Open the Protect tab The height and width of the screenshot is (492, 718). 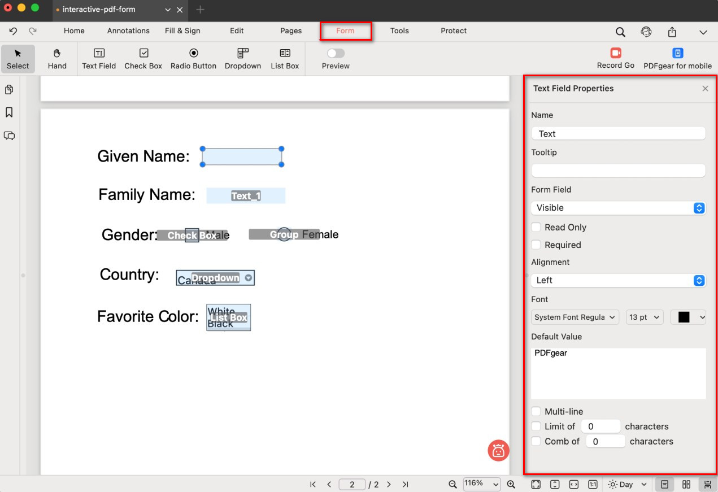click(x=454, y=31)
